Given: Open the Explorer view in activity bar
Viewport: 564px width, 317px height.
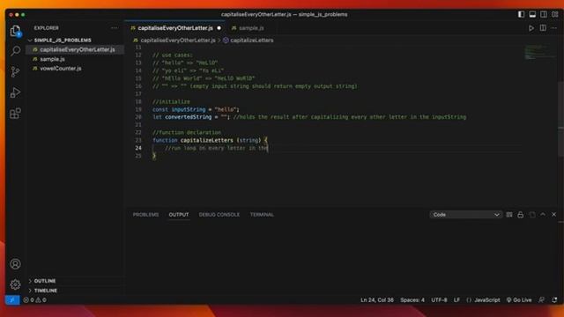Looking at the screenshot, I should pos(15,32).
